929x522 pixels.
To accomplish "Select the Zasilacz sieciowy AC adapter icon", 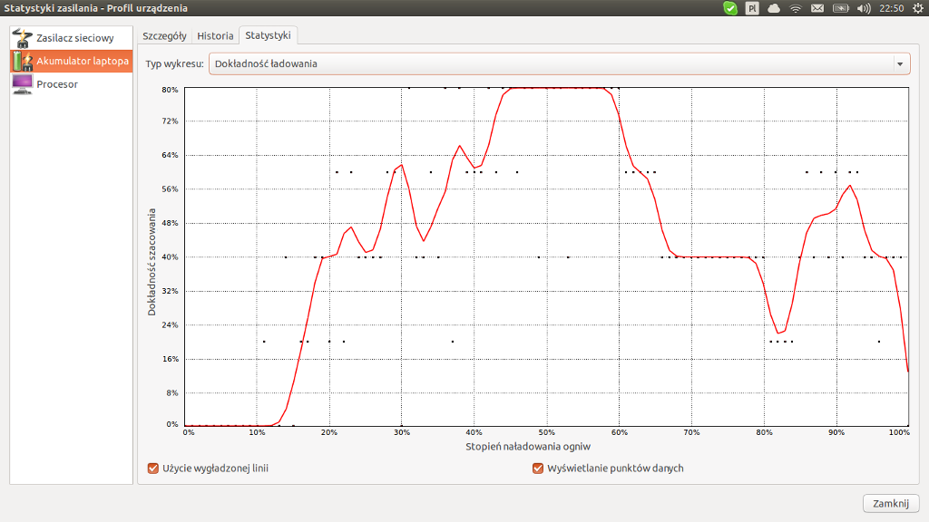I will 22,38.
